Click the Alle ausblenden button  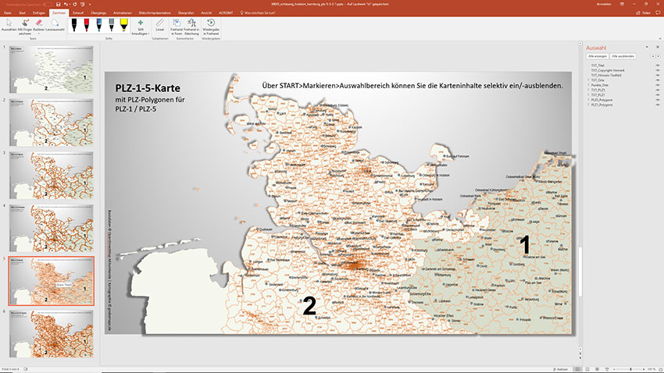pos(623,57)
